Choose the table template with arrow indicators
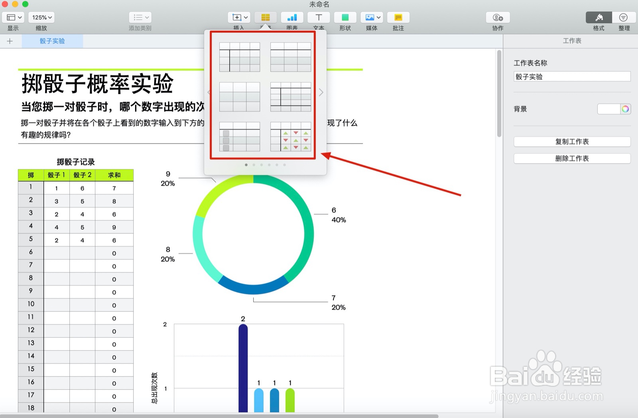 click(x=290, y=137)
